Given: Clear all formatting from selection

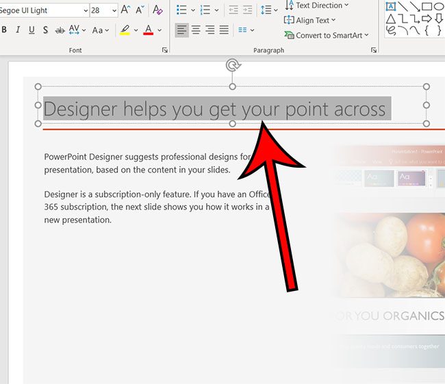Looking at the screenshot, I should 157,10.
